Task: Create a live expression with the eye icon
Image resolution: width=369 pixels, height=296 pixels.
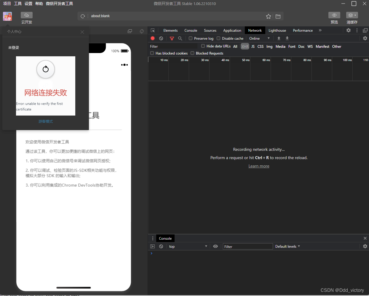Action: (x=215, y=246)
